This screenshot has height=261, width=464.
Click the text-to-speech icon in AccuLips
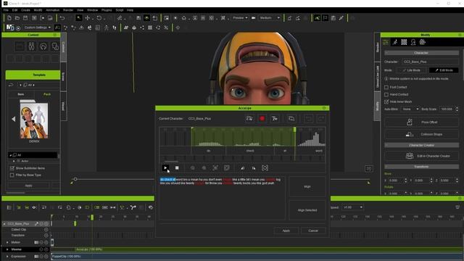pyautogui.click(x=275, y=119)
